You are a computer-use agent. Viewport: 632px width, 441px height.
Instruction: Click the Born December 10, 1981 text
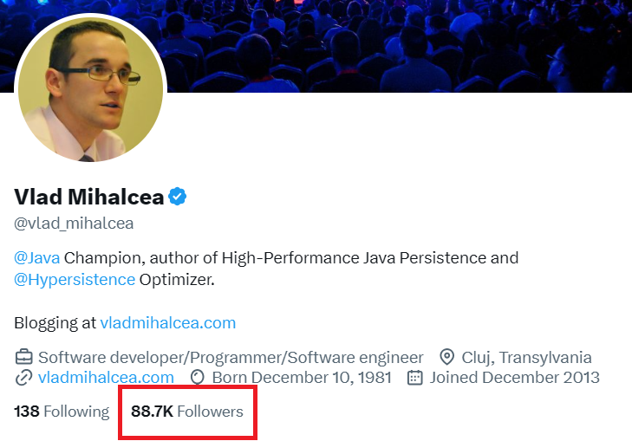point(302,378)
